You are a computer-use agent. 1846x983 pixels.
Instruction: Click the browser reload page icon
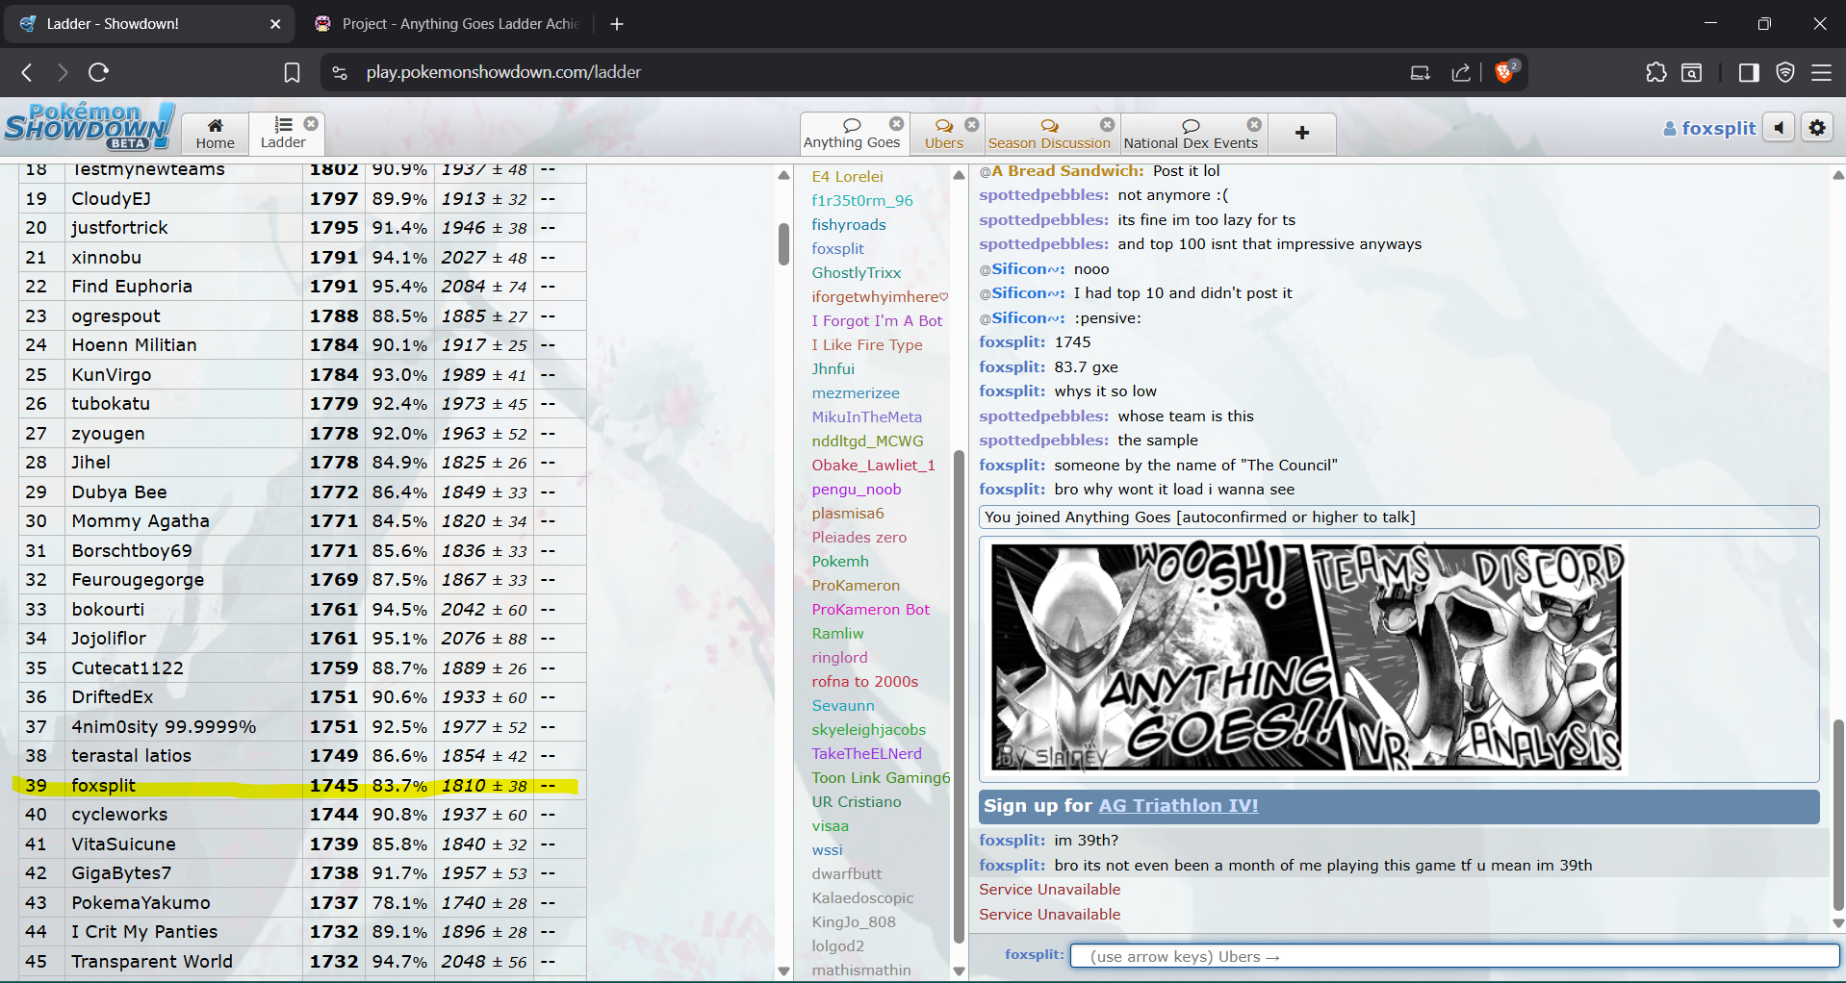(x=98, y=72)
